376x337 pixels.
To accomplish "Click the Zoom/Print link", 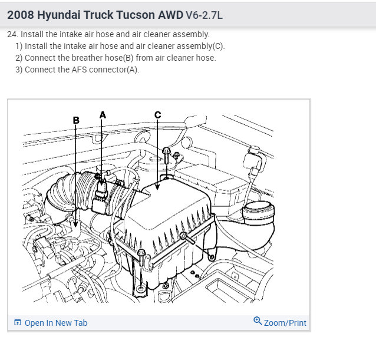I will (x=280, y=322).
